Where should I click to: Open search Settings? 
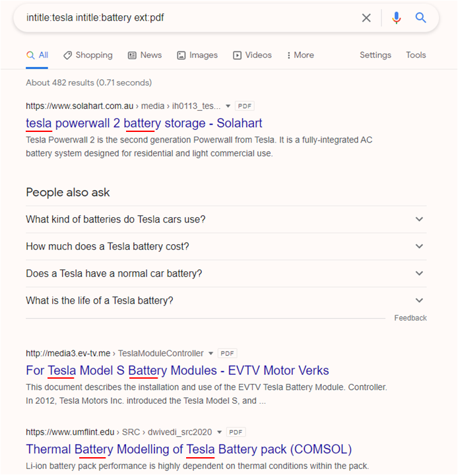tap(376, 55)
